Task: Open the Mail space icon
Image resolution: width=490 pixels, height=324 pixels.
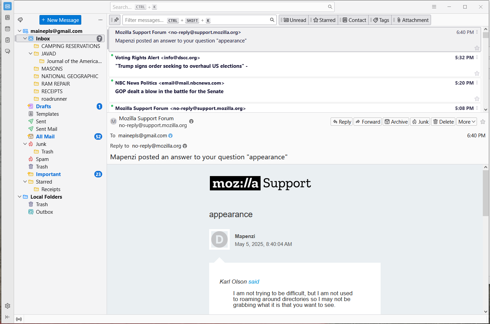Action: coord(8,7)
